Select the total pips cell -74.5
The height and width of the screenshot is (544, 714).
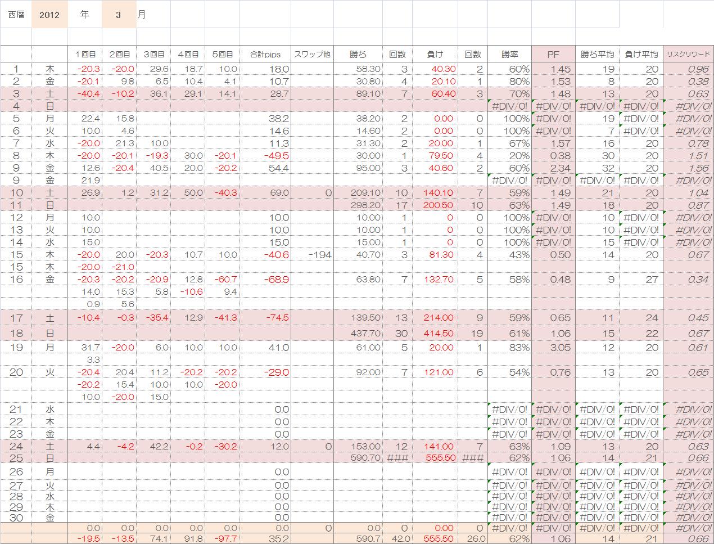(x=265, y=317)
